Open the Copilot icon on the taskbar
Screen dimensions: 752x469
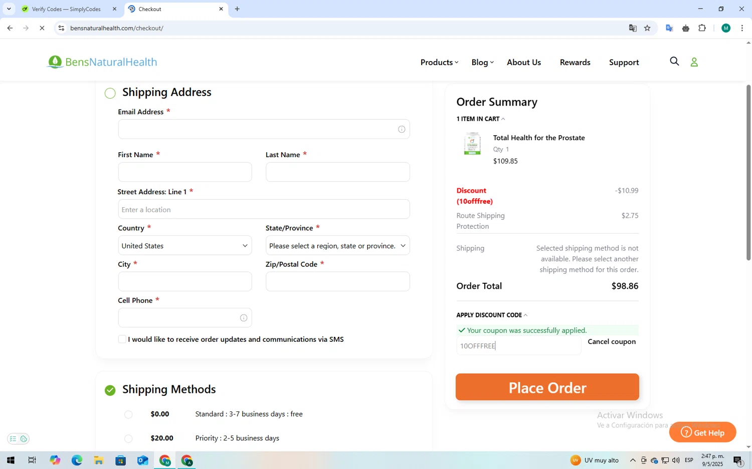pyautogui.click(x=55, y=460)
